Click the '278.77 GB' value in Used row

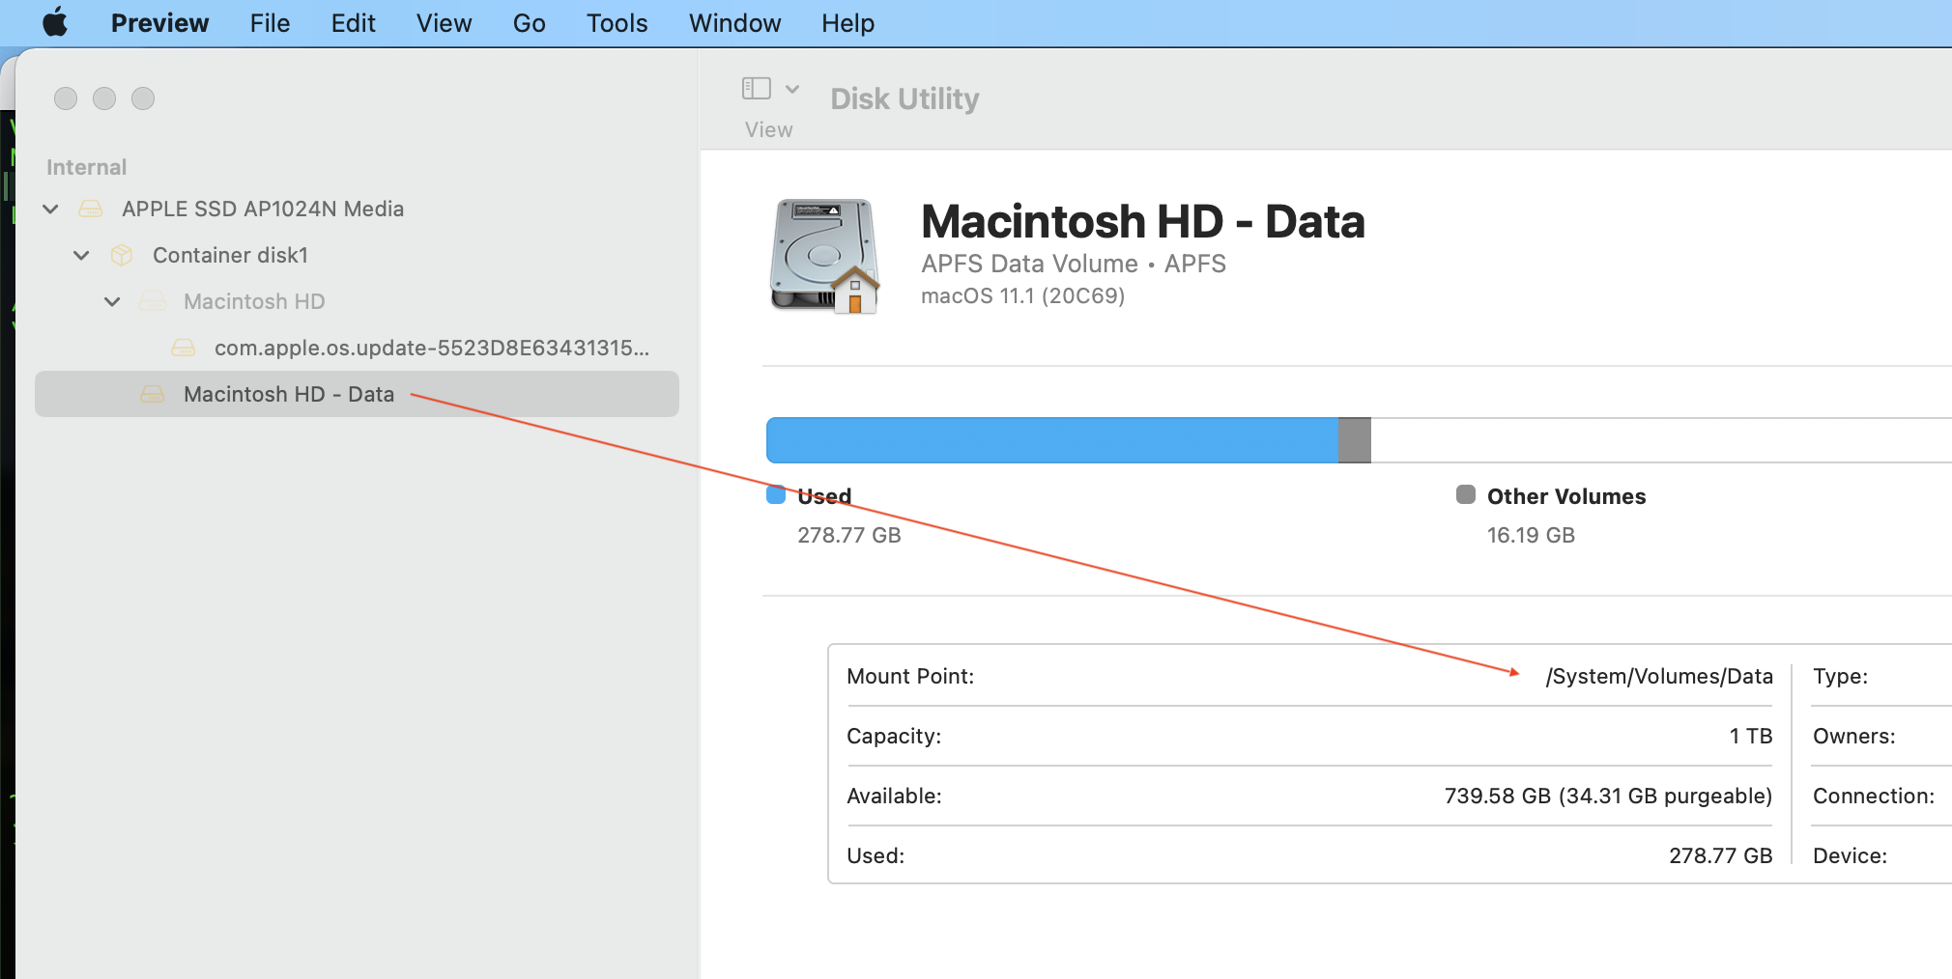click(1721, 855)
